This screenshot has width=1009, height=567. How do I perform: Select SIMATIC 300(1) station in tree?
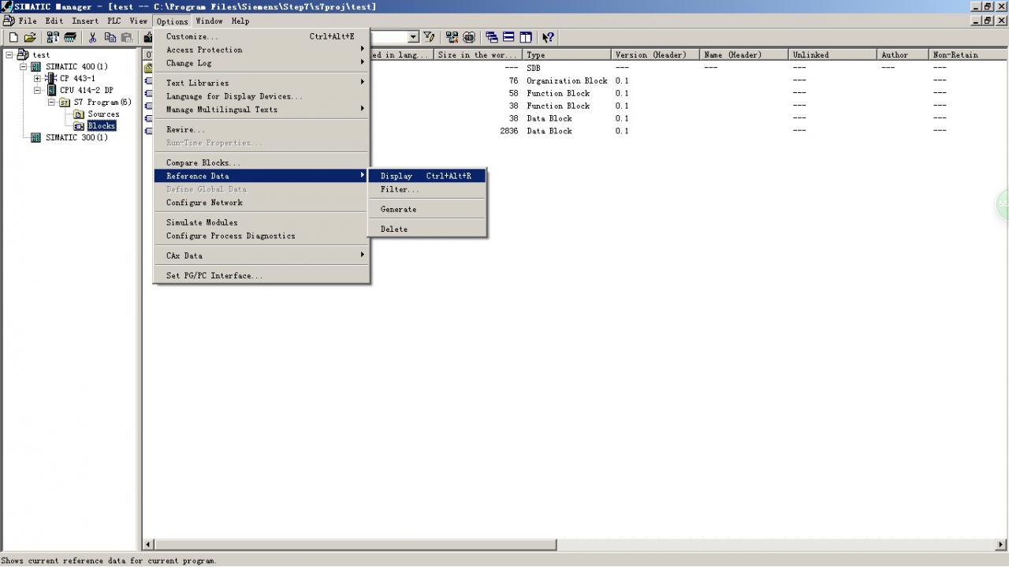tap(76, 138)
